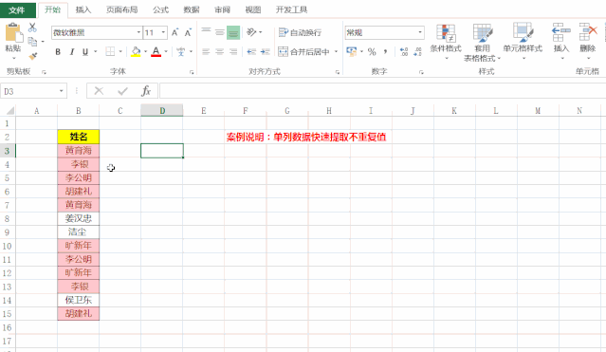The width and height of the screenshot is (606, 352).
Task: Increase indent
Action: tap(266, 51)
